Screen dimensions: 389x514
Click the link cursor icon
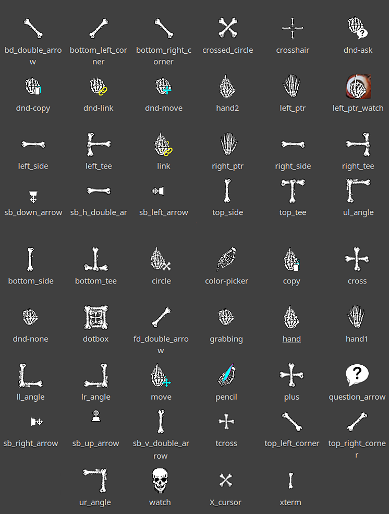[163, 144]
